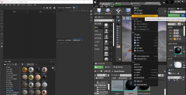Switch to the NewMap tab in Unreal
The image size is (186, 95).
pos(150,3)
